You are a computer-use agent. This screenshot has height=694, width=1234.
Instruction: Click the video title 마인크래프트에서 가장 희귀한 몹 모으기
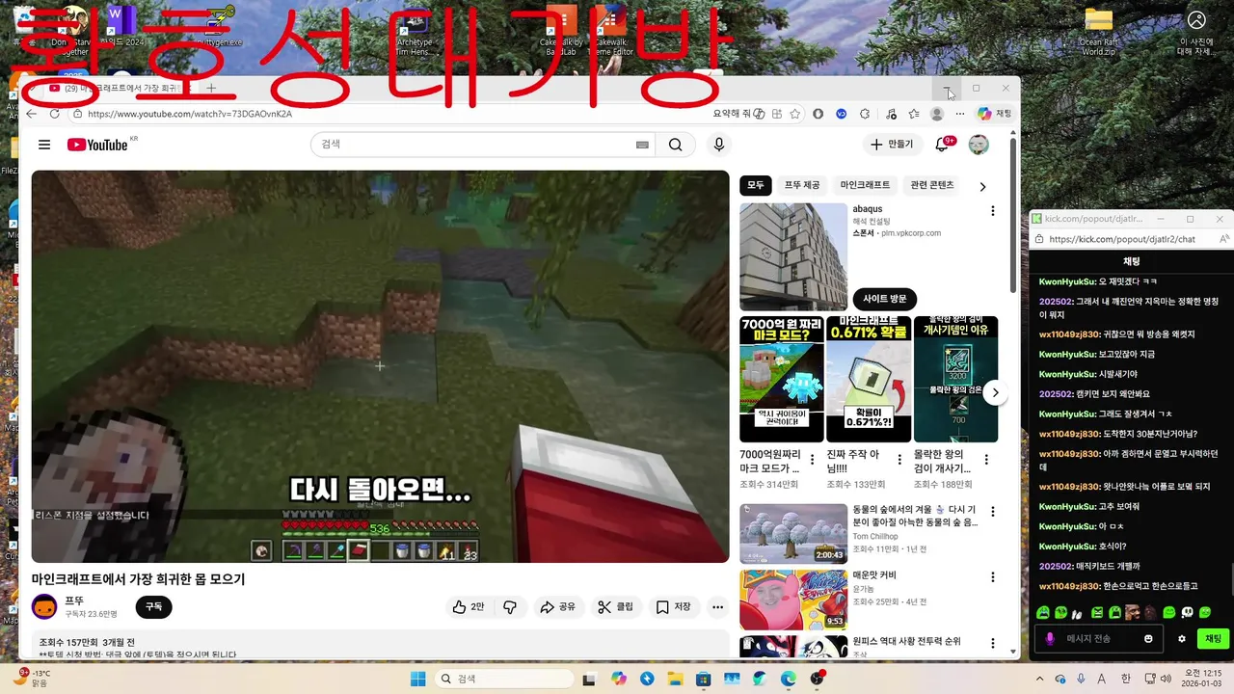[x=138, y=579]
